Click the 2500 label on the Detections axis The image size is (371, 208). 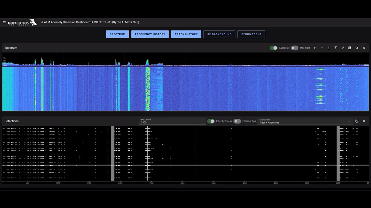151,183
